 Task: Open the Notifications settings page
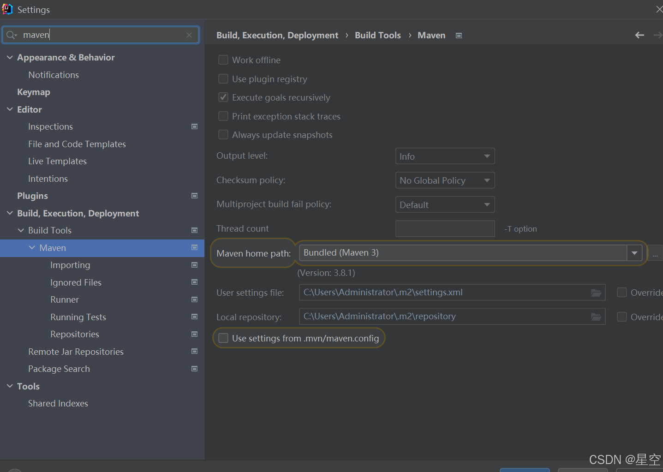click(54, 75)
